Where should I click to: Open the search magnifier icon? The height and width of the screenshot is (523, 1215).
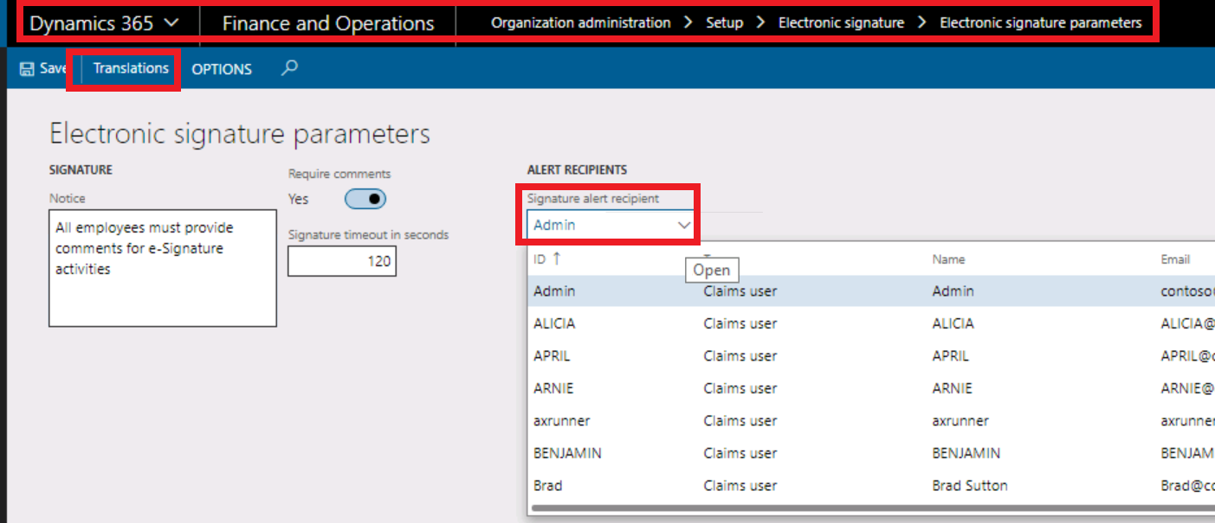289,67
